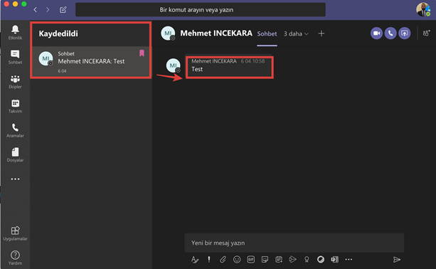The image size is (436, 269).
Task: Expand the '3 daha' tabs dropdown
Action: (x=296, y=33)
